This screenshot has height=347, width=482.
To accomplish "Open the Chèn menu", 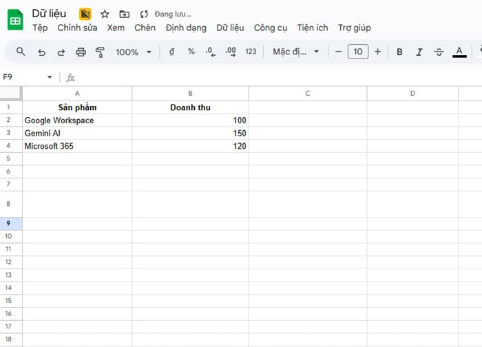I will 145,28.
